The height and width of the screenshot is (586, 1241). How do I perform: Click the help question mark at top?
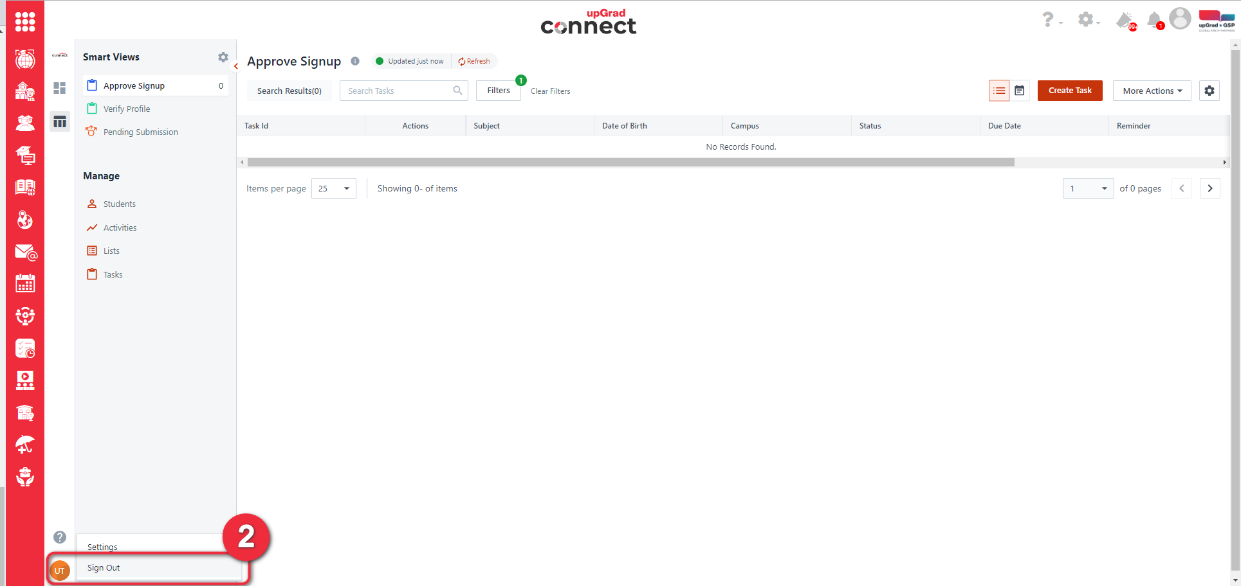coord(1049,20)
